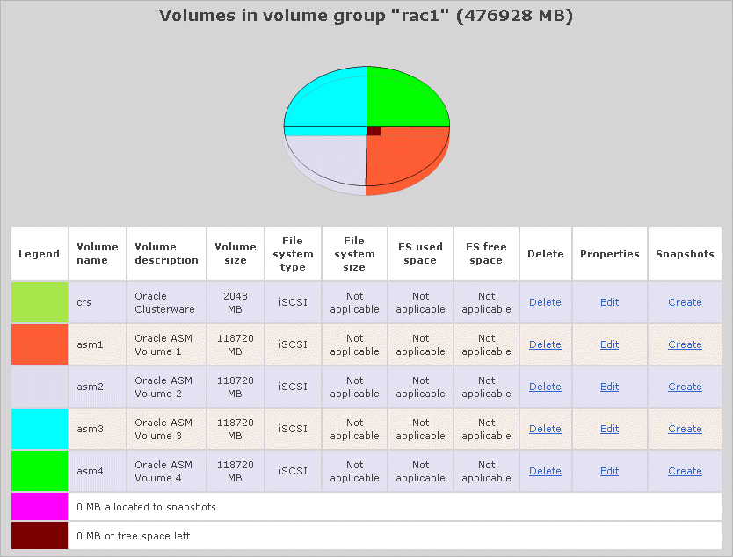
Task: Open Edit link for asm1
Action: [x=610, y=344]
